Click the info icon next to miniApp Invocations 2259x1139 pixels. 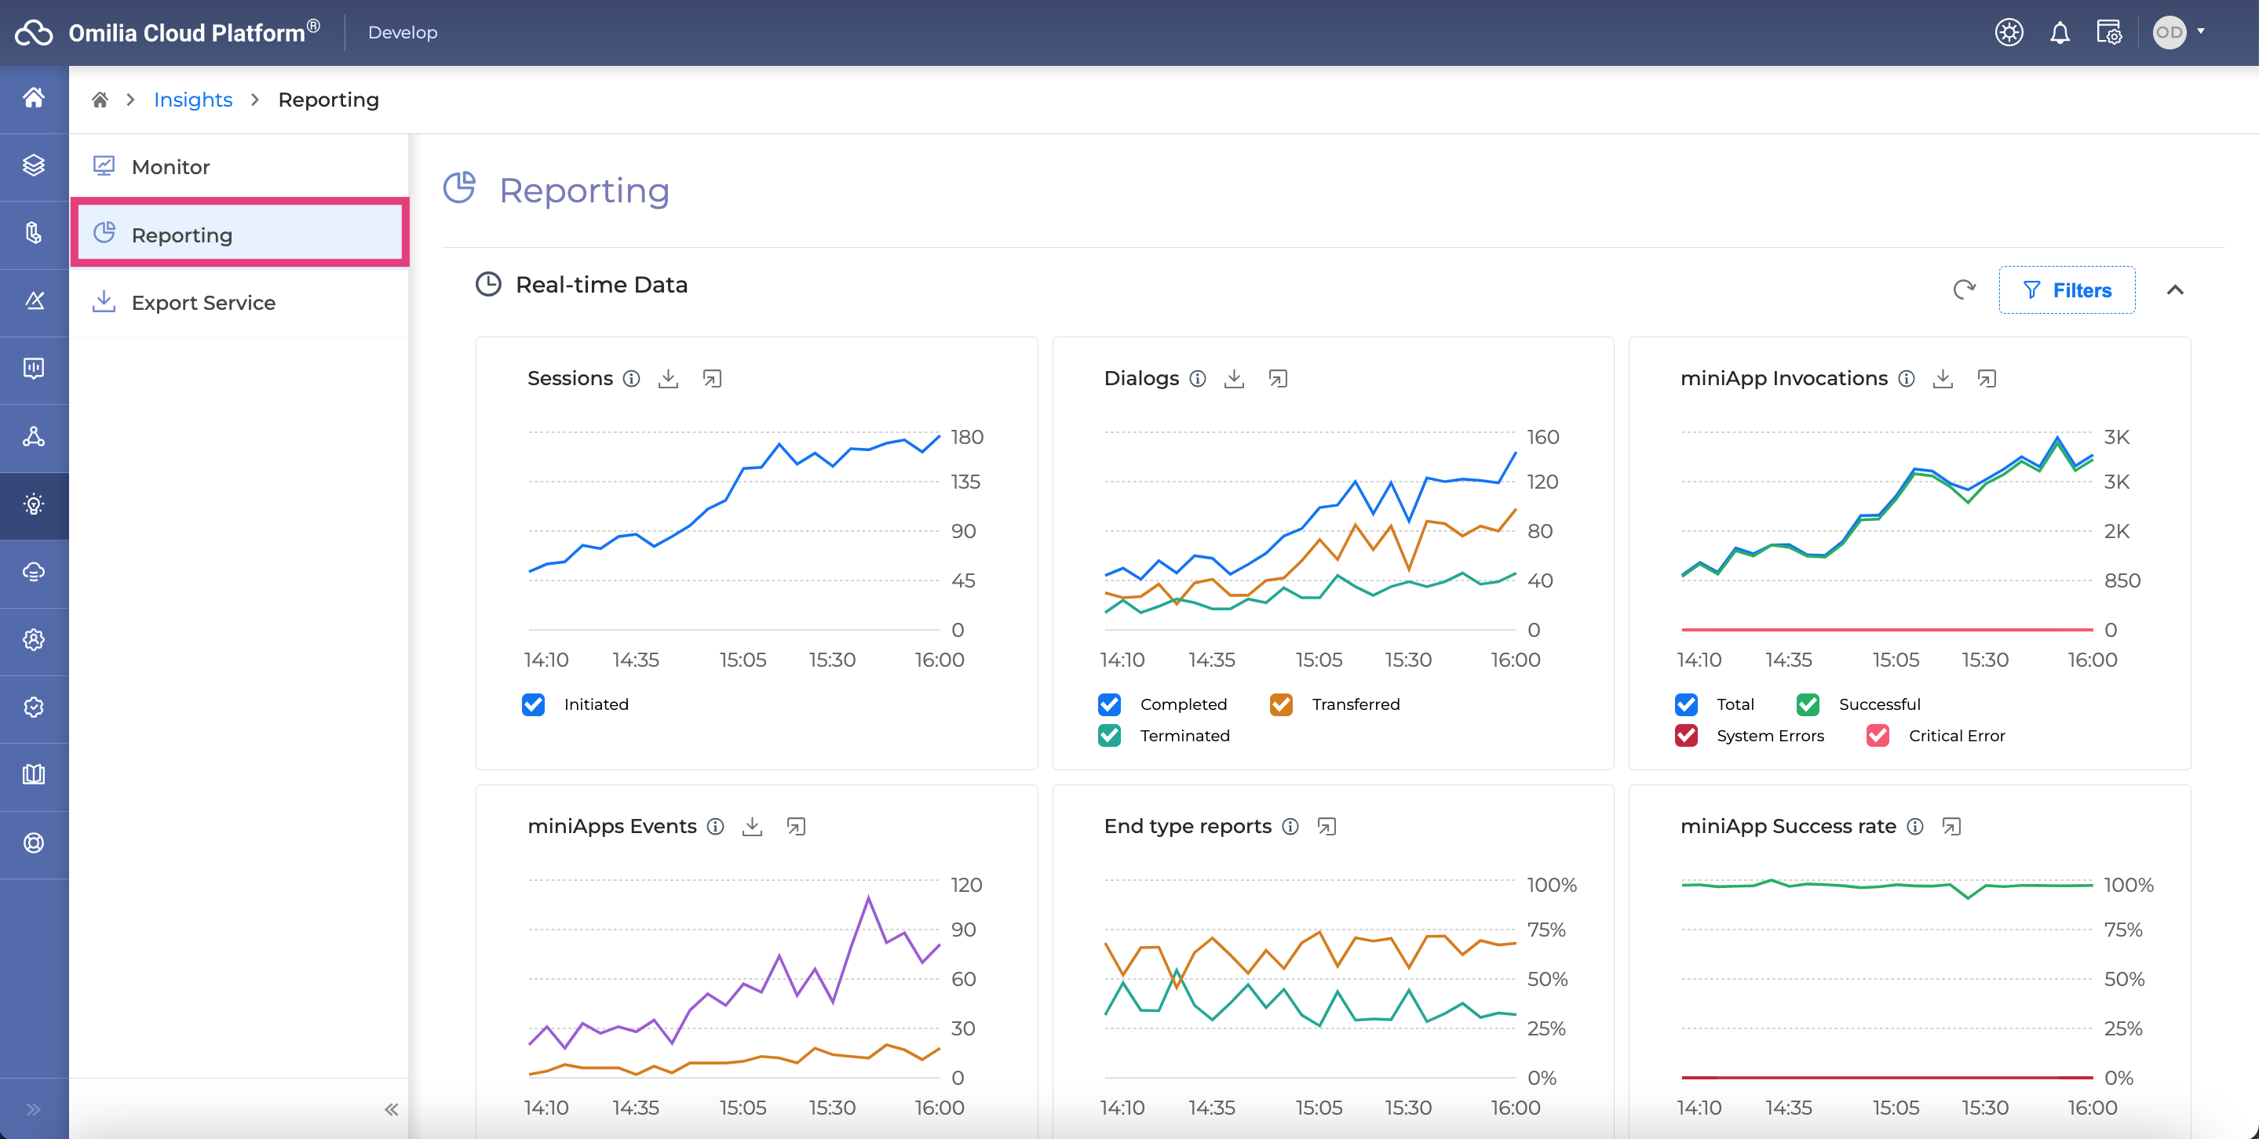[1907, 379]
